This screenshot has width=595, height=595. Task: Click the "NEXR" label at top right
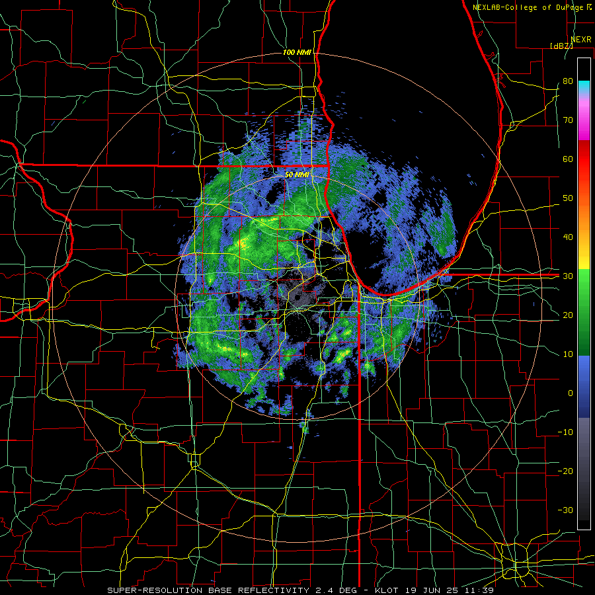(581, 40)
